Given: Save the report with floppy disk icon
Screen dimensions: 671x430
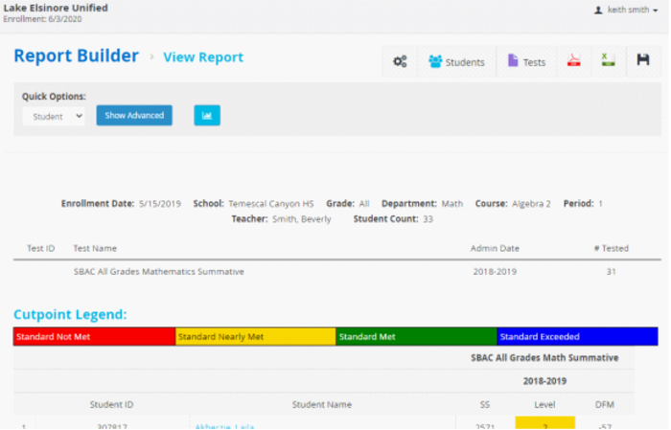Looking at the screenshot, I should point(643,61).
